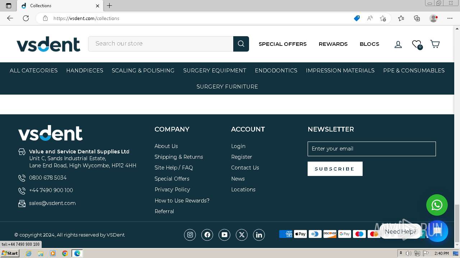
Task: Open How to Use Rewards link
Action: 182,201
